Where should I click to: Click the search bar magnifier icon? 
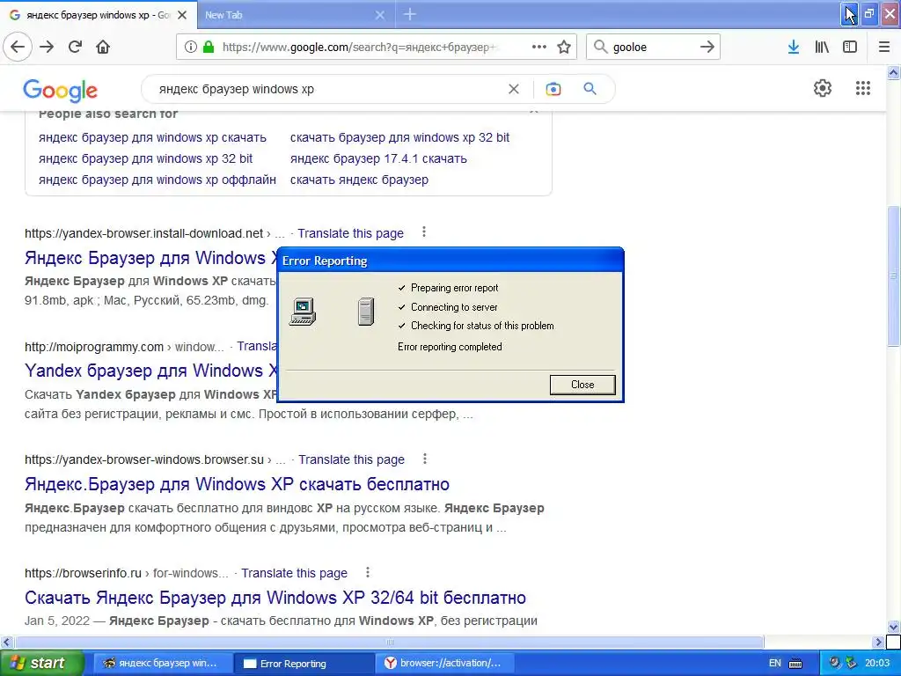(600, 47)
